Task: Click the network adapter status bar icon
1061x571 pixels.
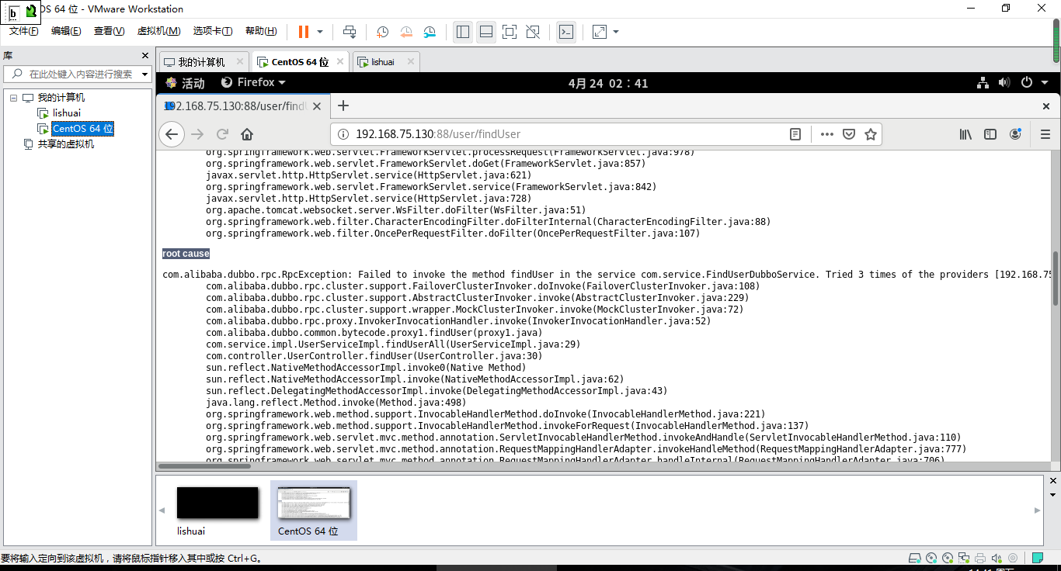Action: (964, 558)
